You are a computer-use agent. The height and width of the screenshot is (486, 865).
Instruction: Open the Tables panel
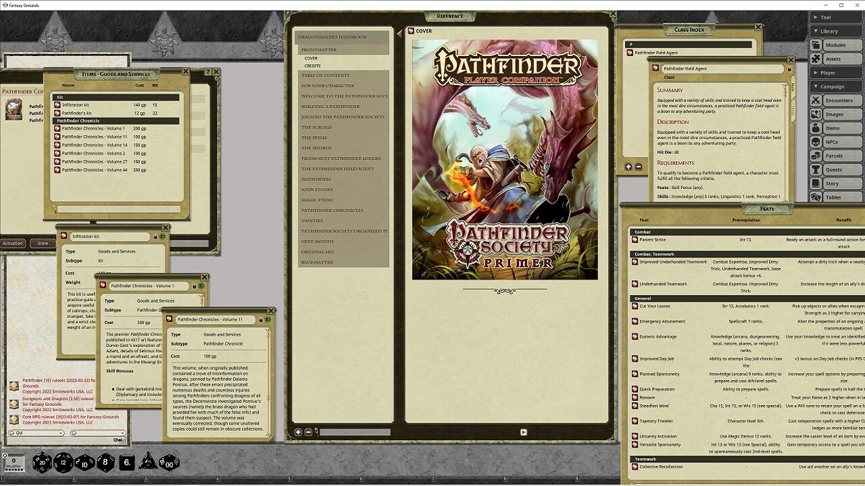tap(836, 197)
